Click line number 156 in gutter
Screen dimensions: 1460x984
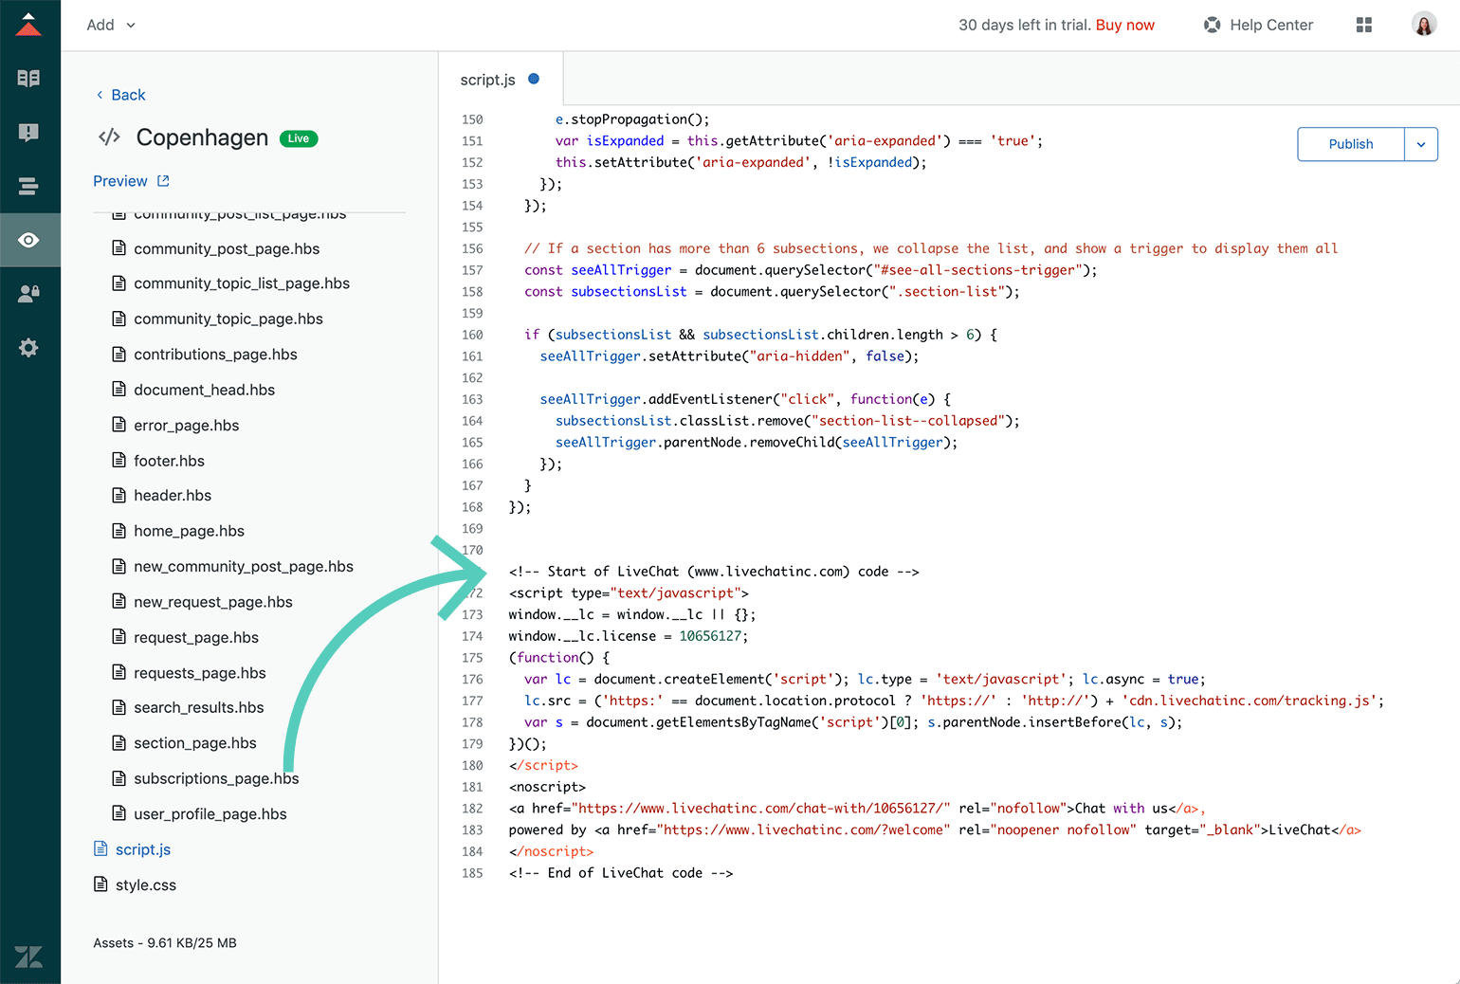coord(472,248)
